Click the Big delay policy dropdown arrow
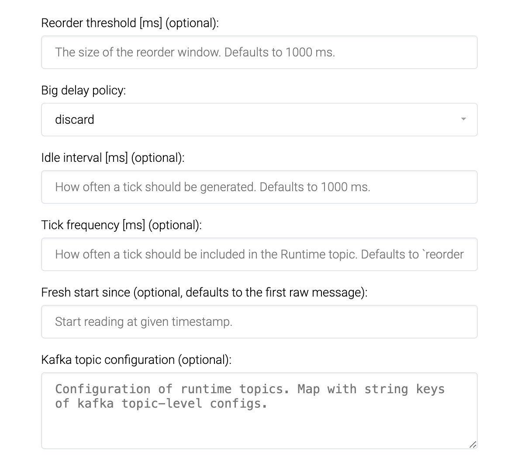Viewport: 518px width, 468px height. tap(463, 119)
